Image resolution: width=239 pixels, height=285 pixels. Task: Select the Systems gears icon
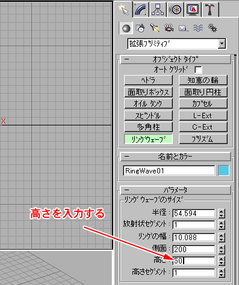(x=212, y=28)
